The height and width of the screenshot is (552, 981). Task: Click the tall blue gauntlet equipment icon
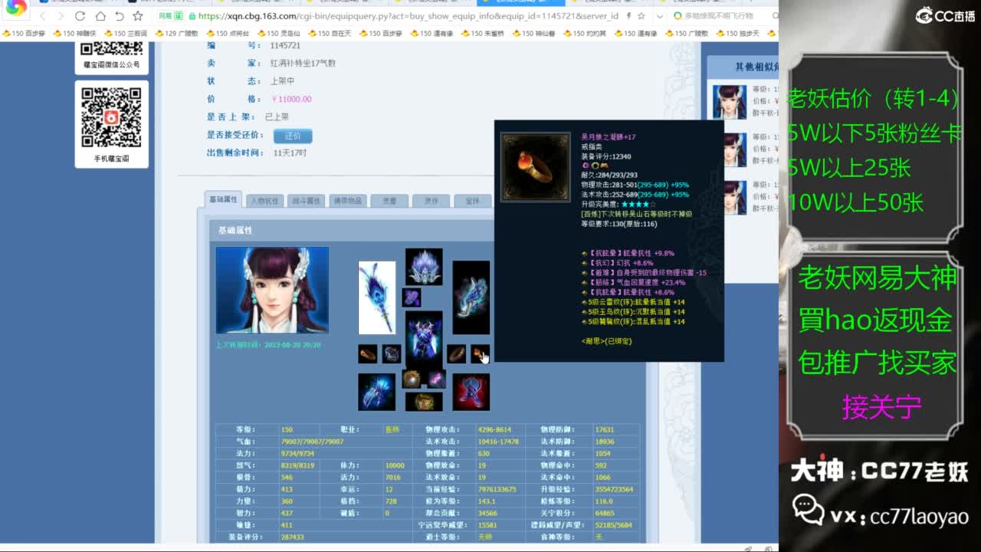click(x=471, y=297)
